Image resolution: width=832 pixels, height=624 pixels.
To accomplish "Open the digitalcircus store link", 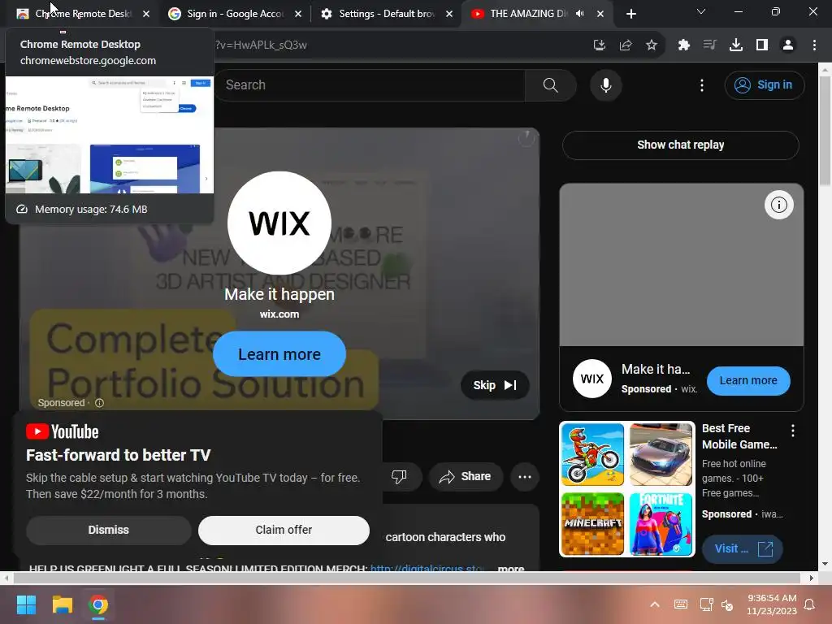I will point(427,568).
